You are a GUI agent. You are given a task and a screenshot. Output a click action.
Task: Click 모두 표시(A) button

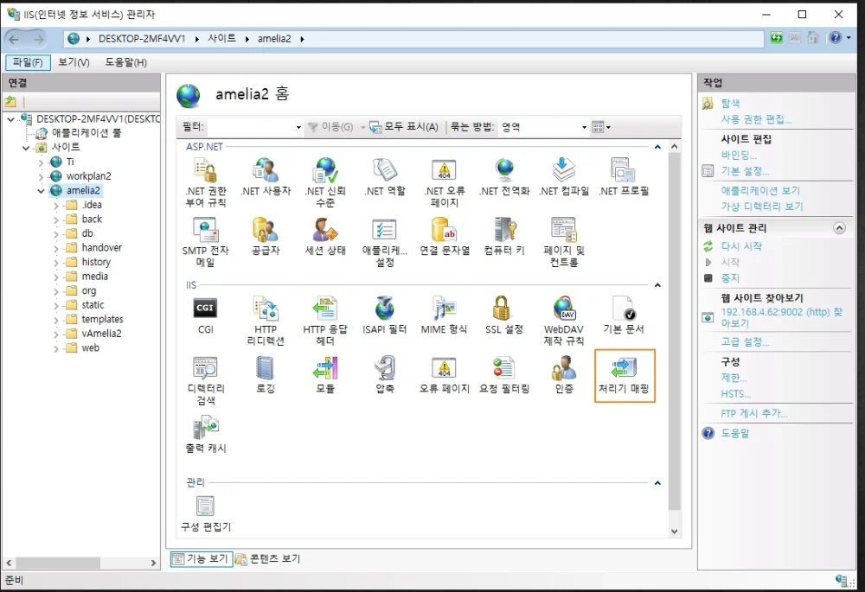point(404,127)
